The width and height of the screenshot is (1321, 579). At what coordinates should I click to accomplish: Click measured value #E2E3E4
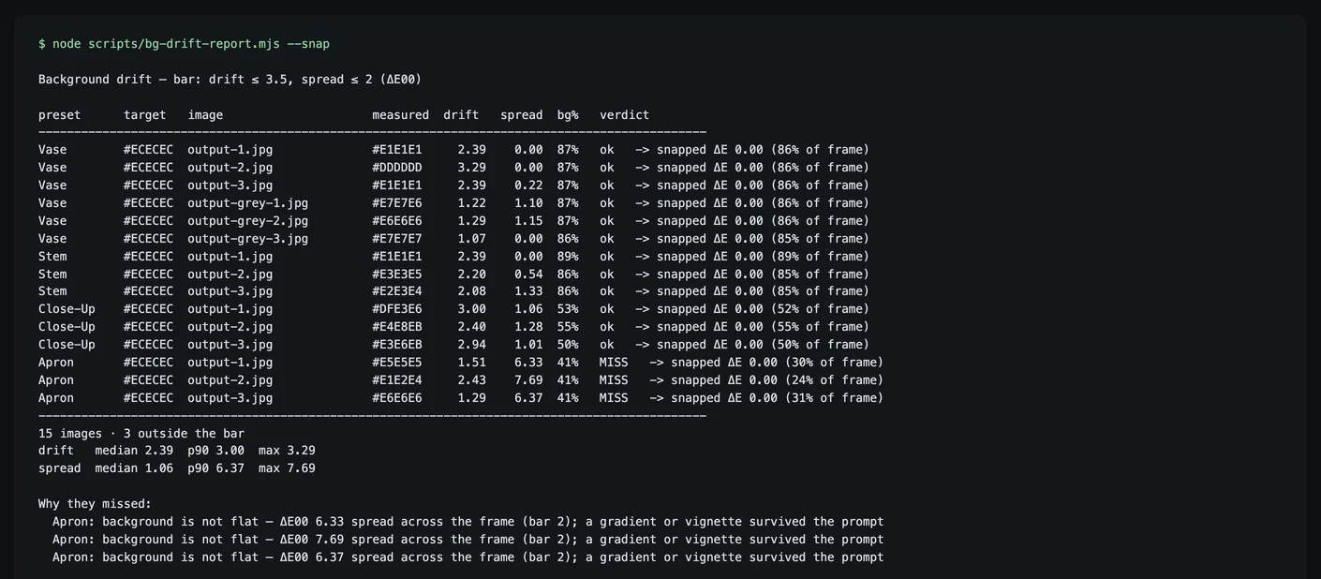[397, 291]
